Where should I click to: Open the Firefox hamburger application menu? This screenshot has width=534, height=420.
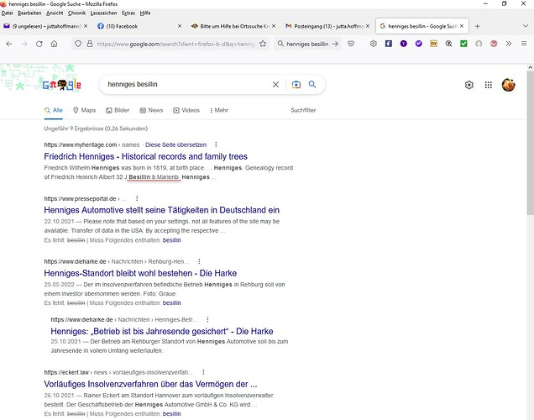point(524,44)
